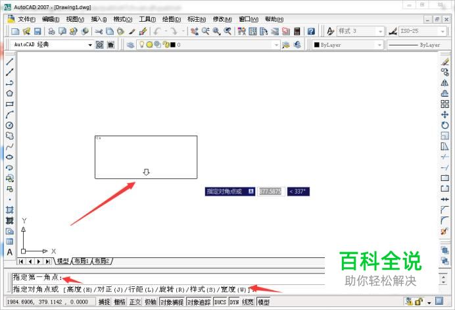The image size is (455, 310).
Task: Toggle 栅格 grid display
Action: tap(119, 302)
